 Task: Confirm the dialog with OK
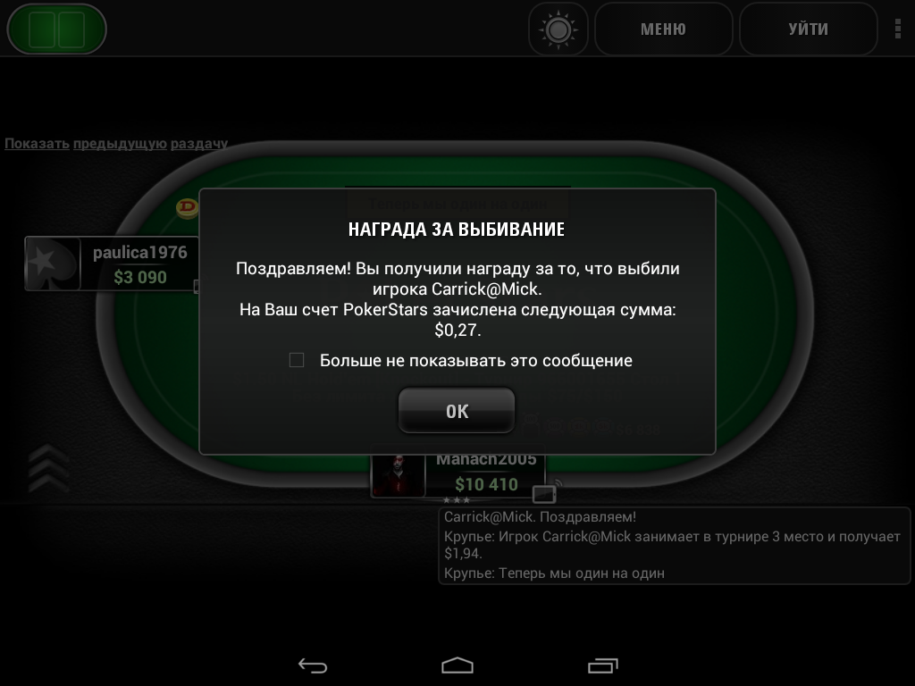(x=457, y=411)
